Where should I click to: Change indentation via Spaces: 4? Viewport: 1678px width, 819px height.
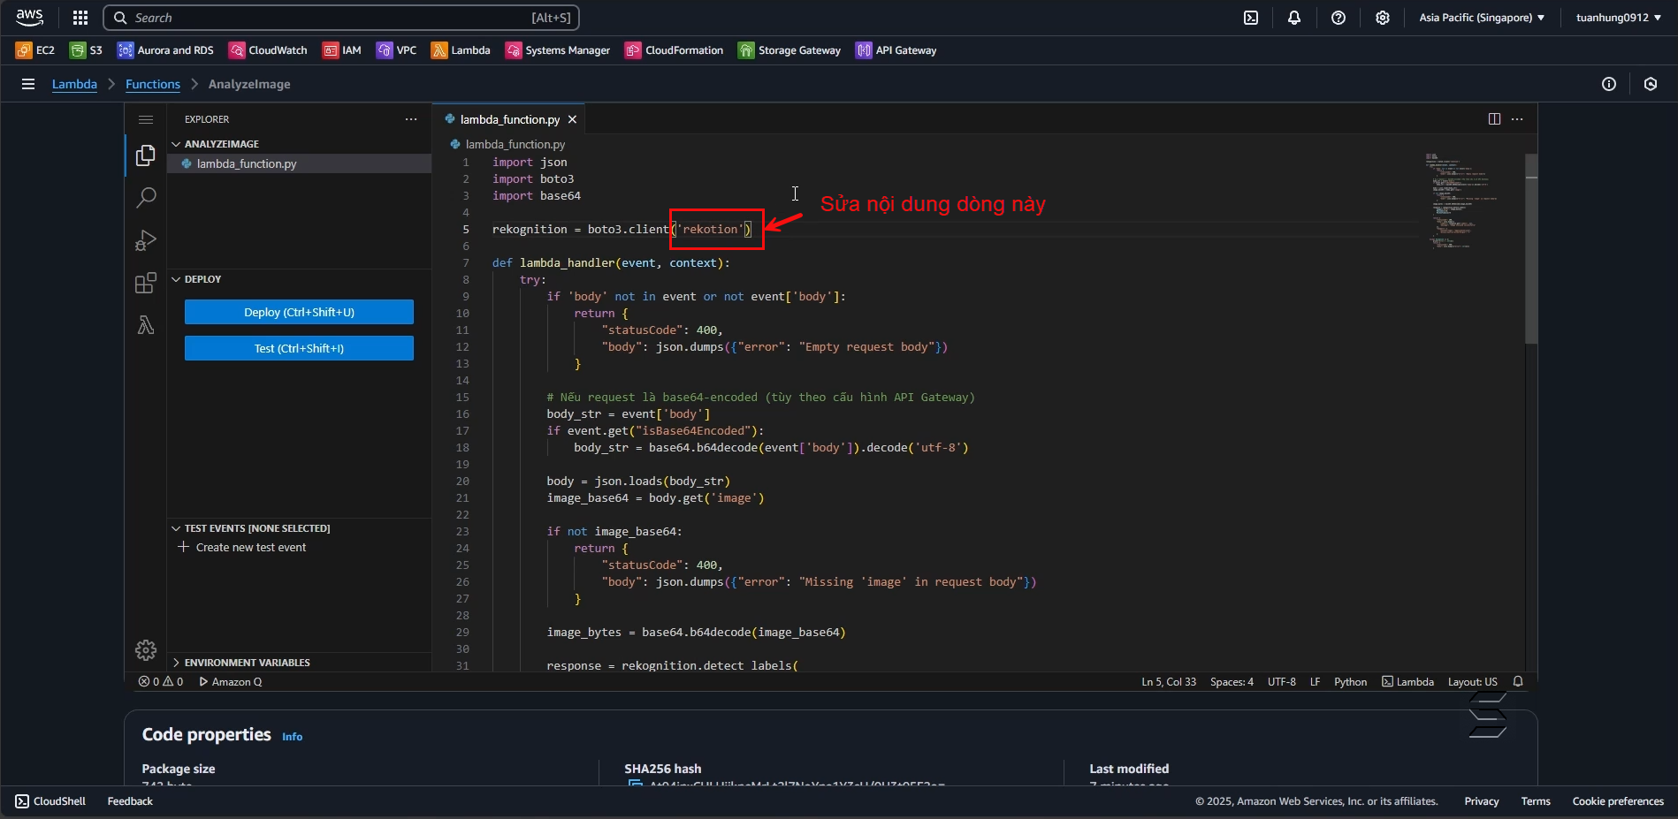pos(1232,682)
